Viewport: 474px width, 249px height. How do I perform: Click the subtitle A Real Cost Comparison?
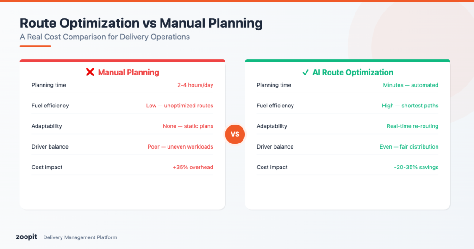pos(105,37)
